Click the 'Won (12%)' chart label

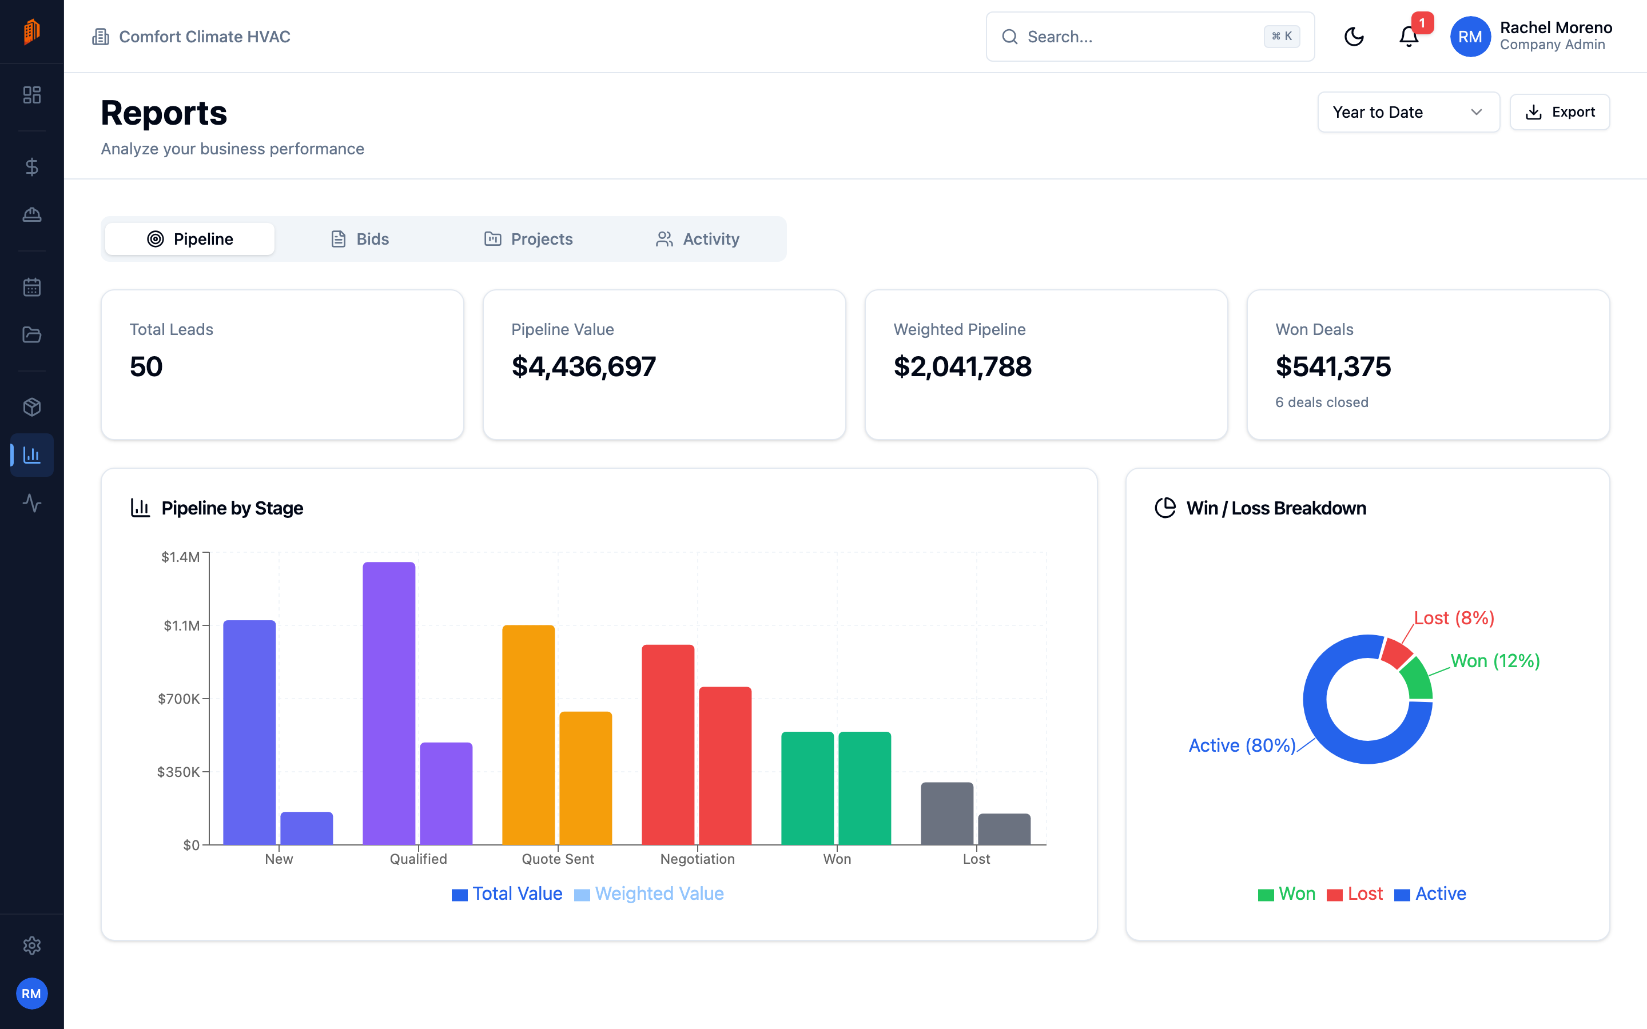coord(1495,661)
